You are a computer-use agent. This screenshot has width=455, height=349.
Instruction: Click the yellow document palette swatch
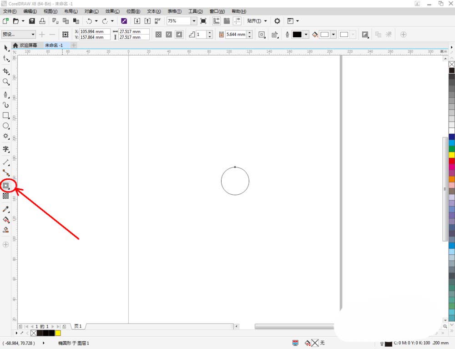58,333
